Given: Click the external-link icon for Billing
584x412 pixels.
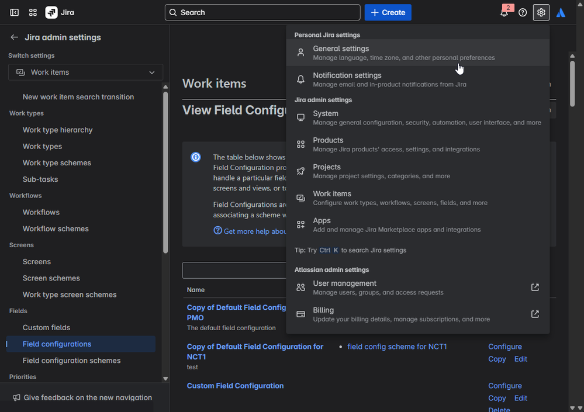Looking at the screenshot, I should pyautogui.click(x=535, y=314).
